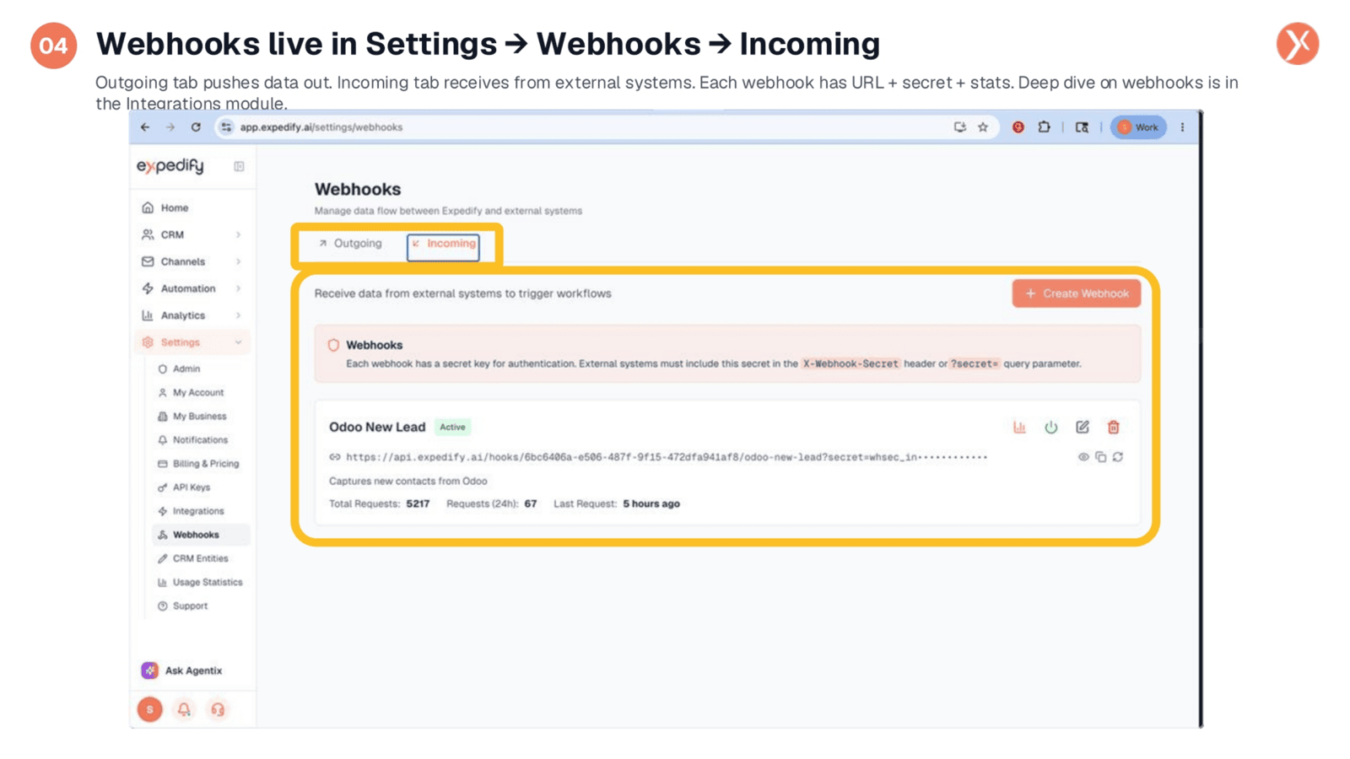Expand the Channels menu chevron
The height and width of the screenshot is (759, 1350).
click(x=238, y=261)
